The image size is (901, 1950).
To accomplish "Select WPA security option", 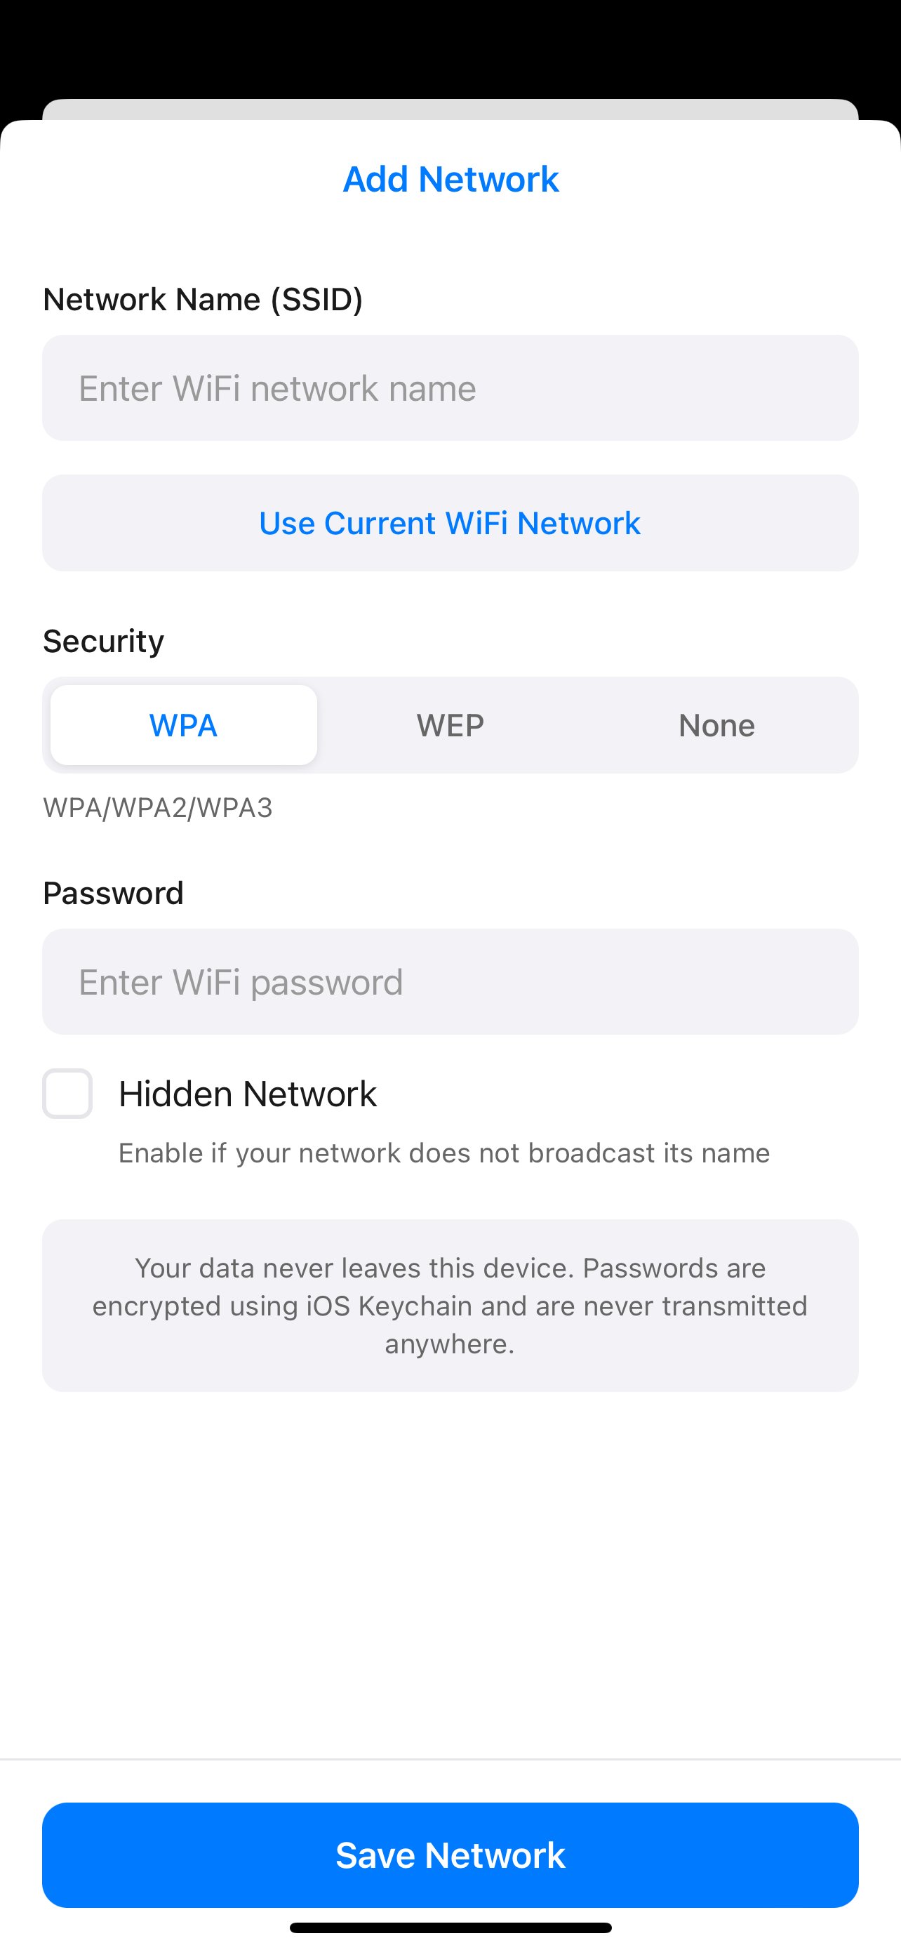I will click(184, 725).
